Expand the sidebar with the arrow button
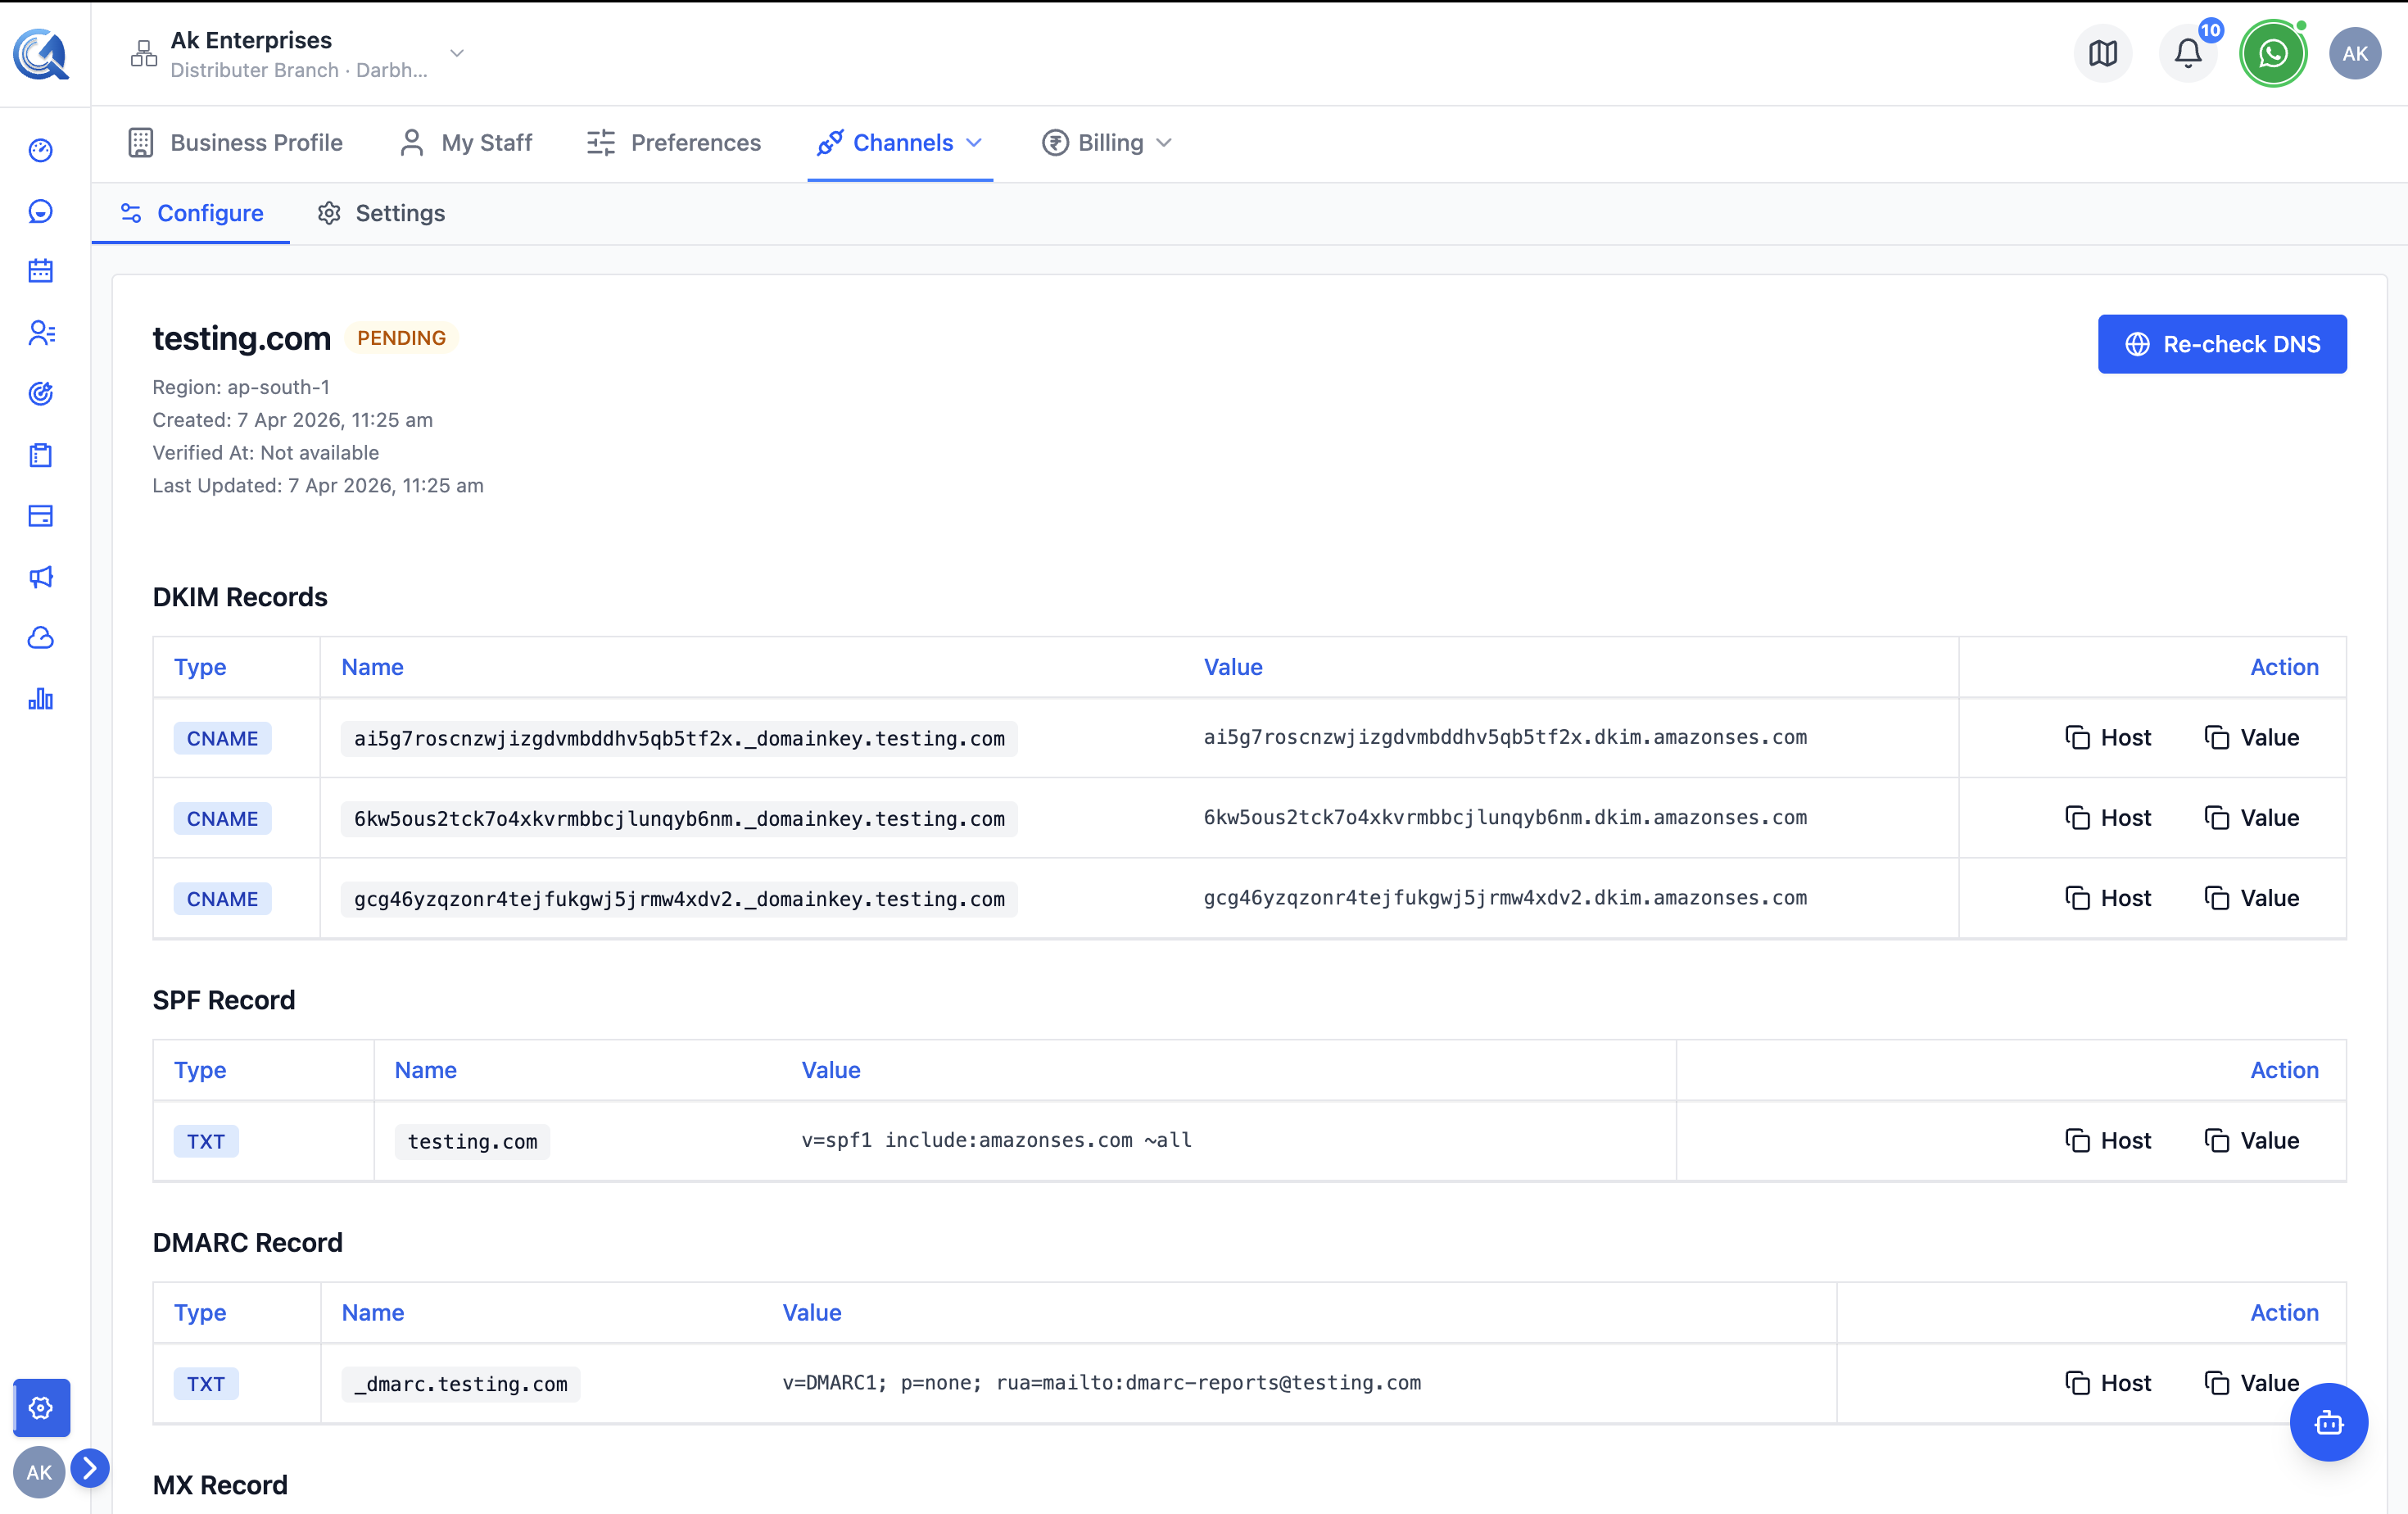The width and height of the screenshot is (2408, 1514). (x=90, y=1467)
